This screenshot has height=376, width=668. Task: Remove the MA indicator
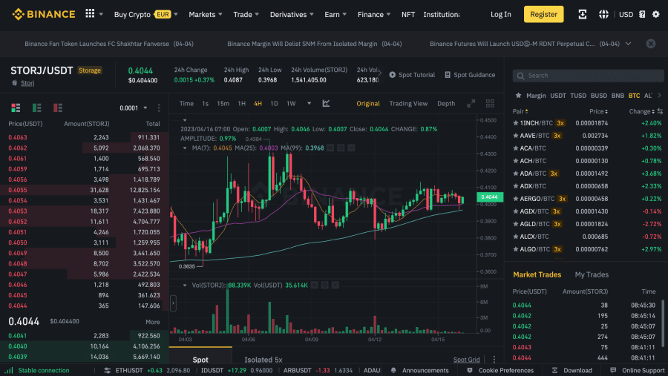point(351,148)
